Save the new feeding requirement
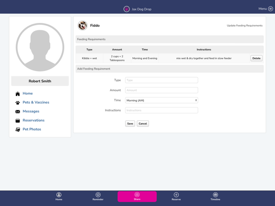The width and height of the screenshot is (275, 206). coord(130,123)
